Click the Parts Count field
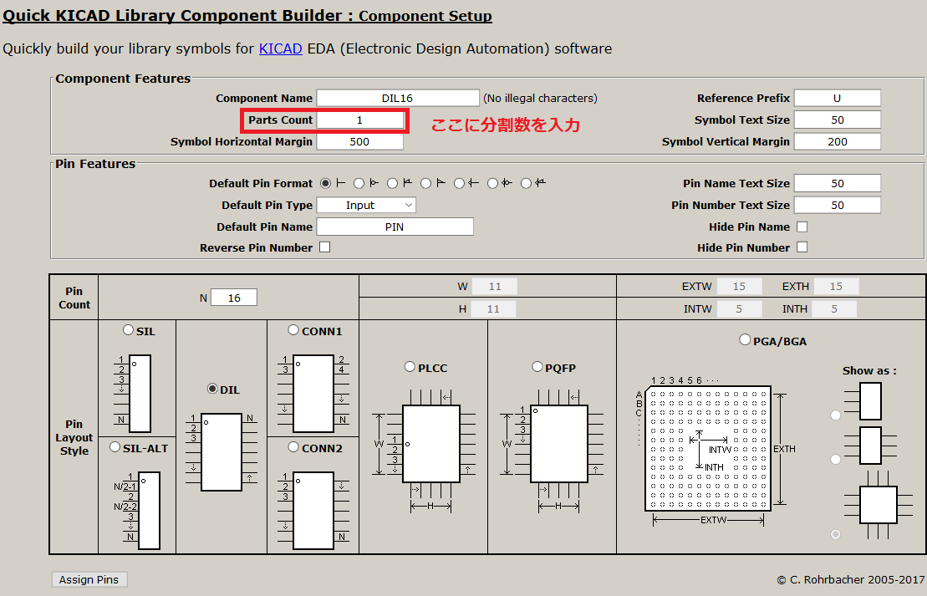This screenshot has height=596, width=927. [360, 120]
